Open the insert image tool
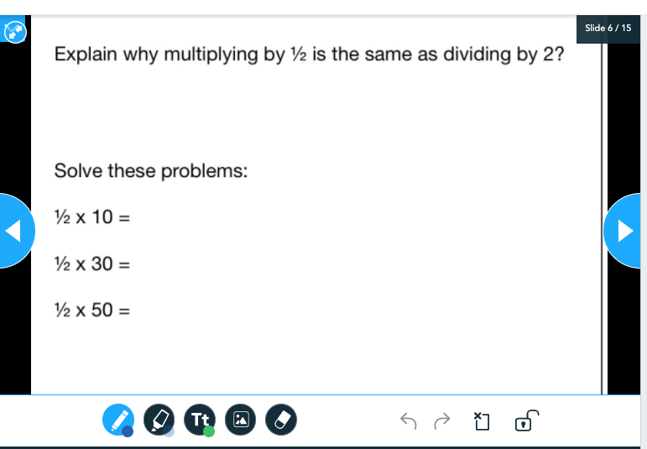The image size is (647, 449). [241, 419]
